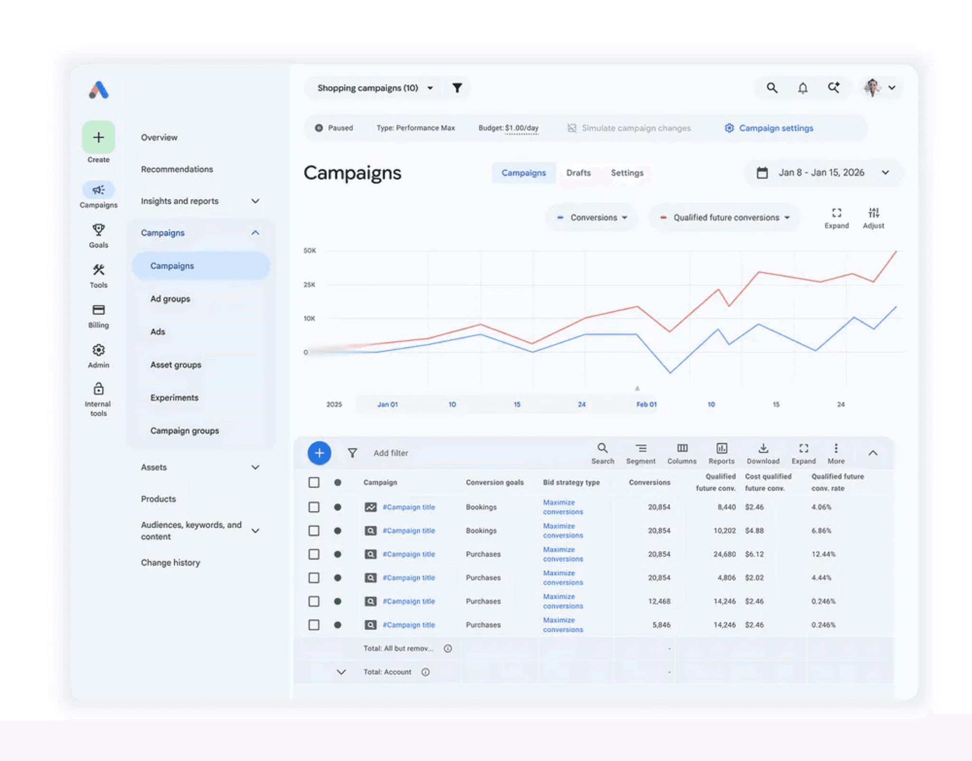This screenshot has height=761, width=972.
Task: Open the Tools wrench icon
Action: [98, 270]
